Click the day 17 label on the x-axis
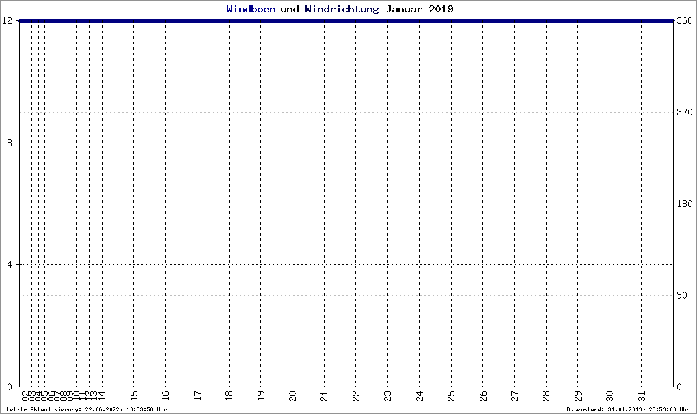This screenshot has width=697, height=414. tap(197, 396)
